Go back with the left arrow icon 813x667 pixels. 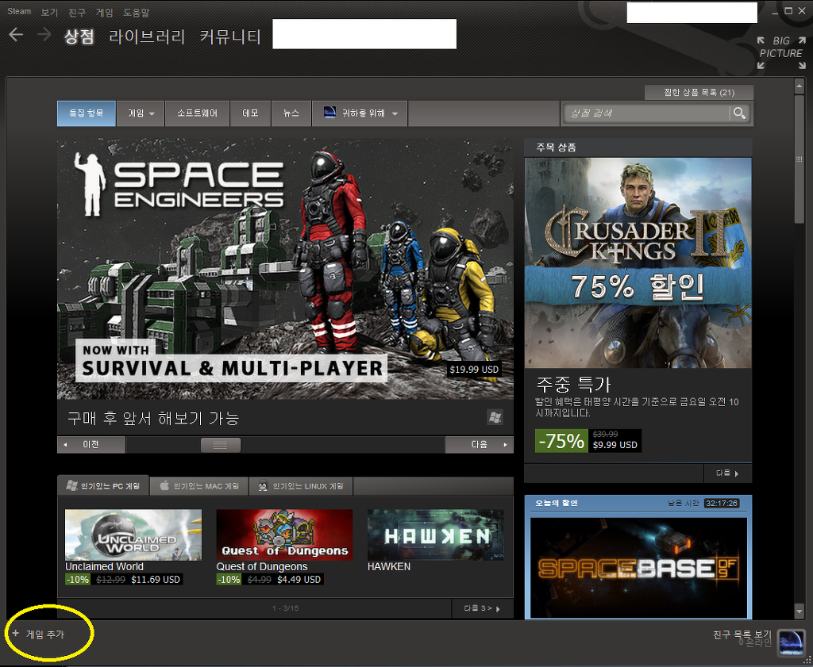pos(16,35)
